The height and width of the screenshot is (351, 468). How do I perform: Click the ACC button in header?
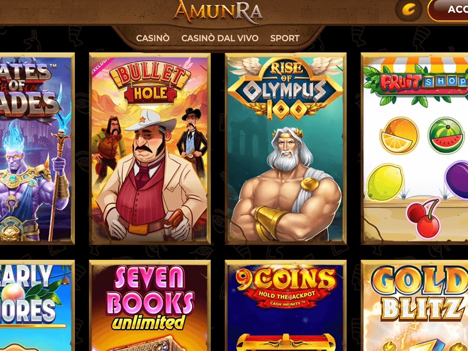pyautogui.click(x=448, y=10)
